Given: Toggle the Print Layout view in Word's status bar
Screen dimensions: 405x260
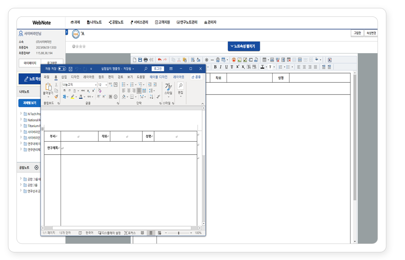Looking at the screenshot, I should pyautogui.click(x=150, y=233).
